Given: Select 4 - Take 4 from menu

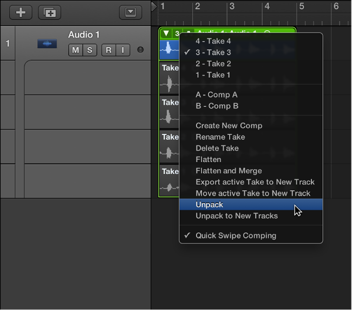Looking at the screenshot, I should coord(213,41).
